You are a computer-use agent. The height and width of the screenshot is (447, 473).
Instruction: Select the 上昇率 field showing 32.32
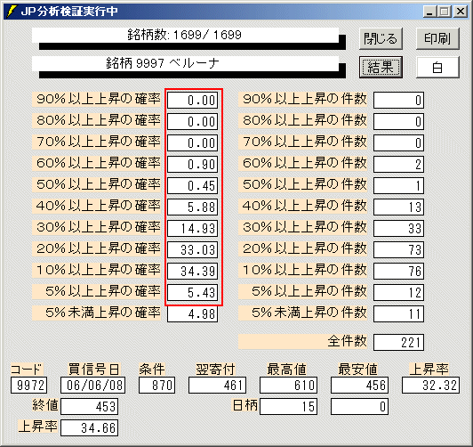(x=430, y=385)
